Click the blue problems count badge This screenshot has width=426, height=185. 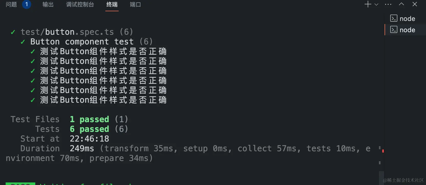point(27,4)
